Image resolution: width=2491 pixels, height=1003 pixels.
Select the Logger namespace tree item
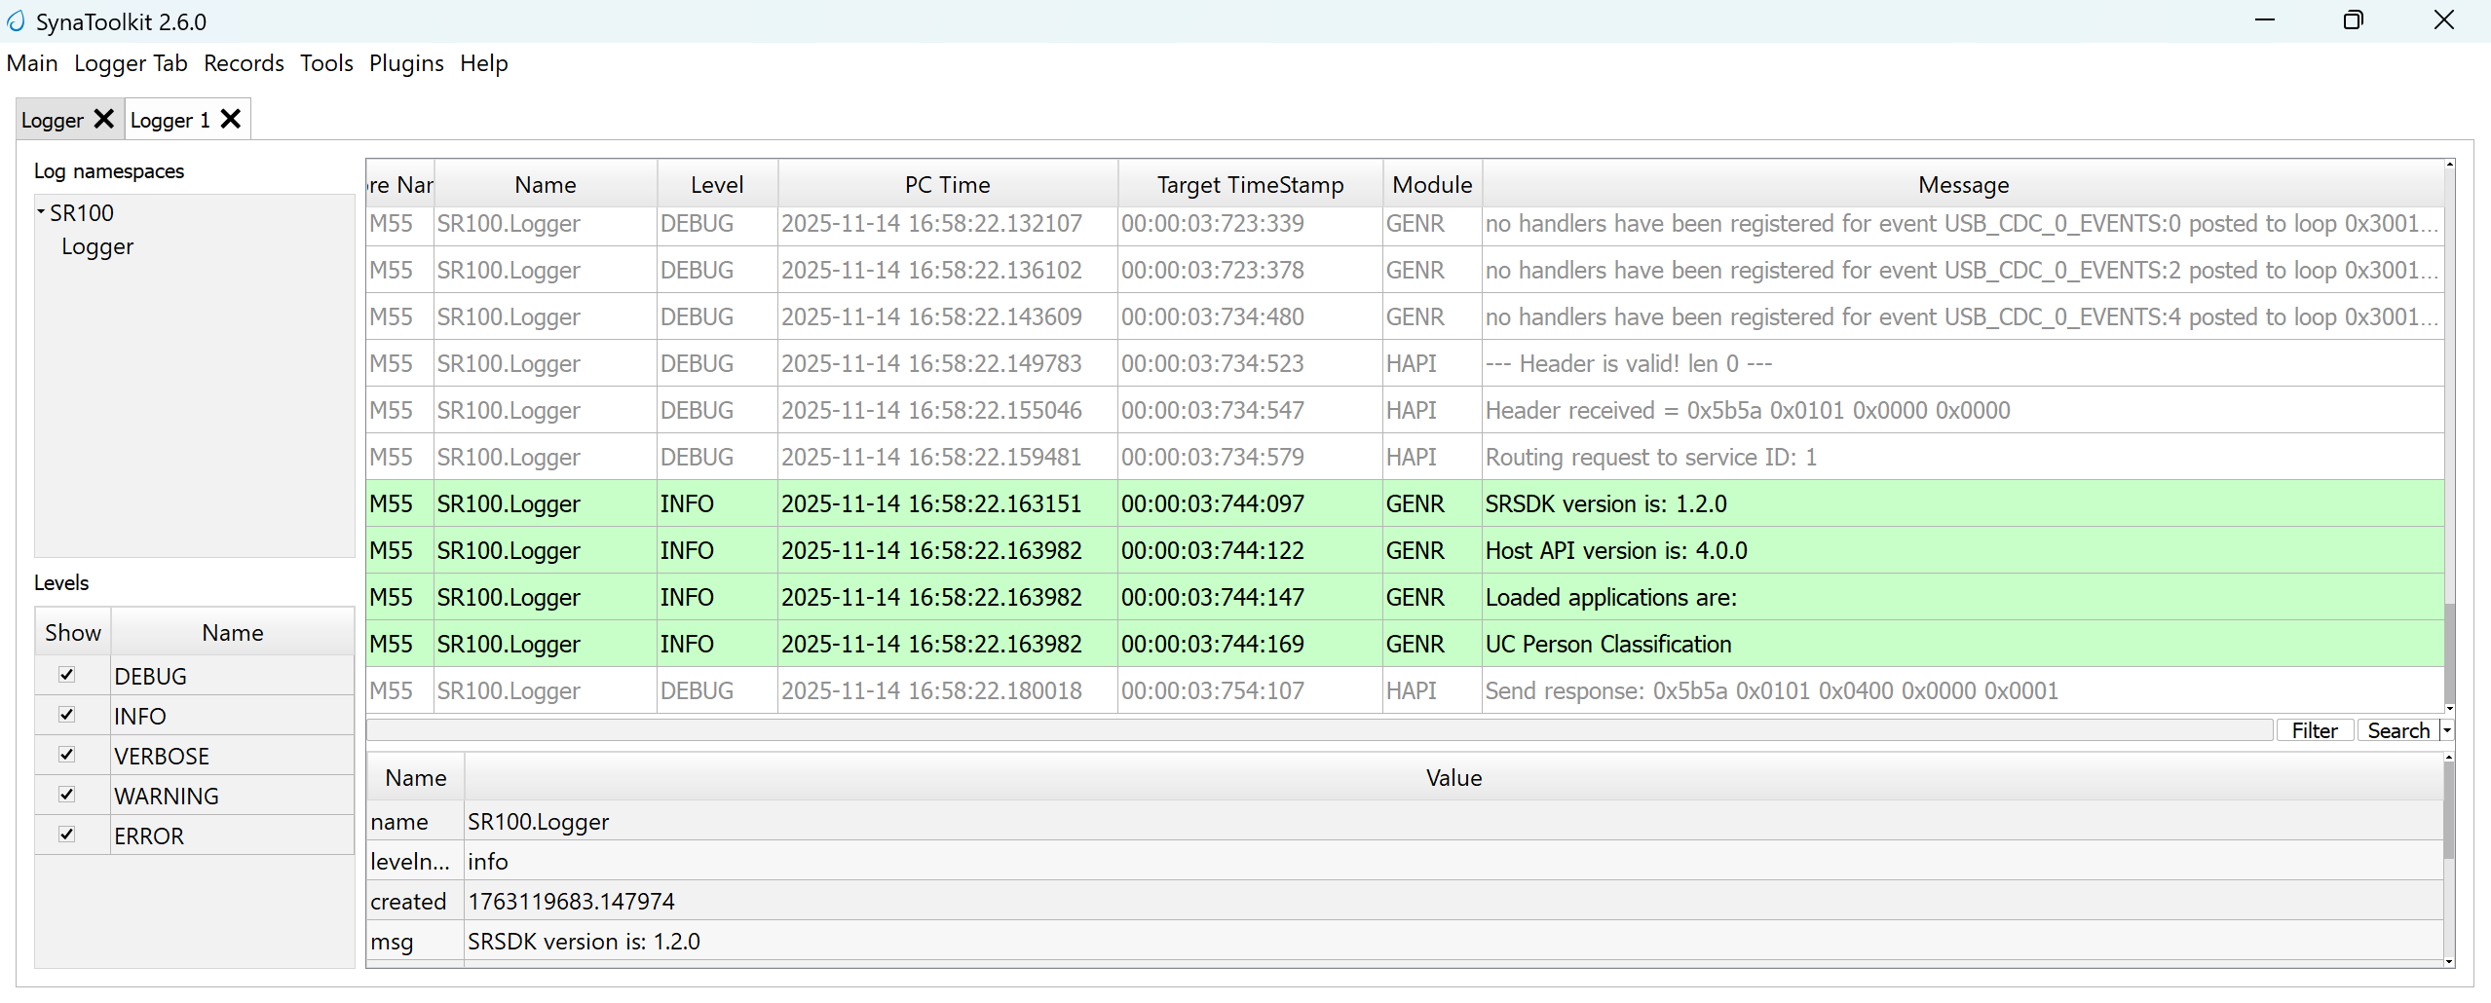coord(97,246)
